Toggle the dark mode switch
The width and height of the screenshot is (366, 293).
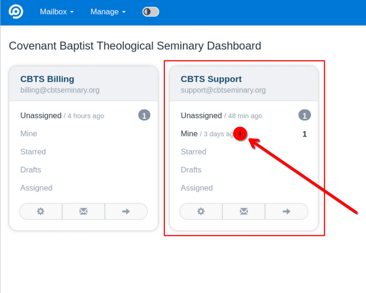click(x=151, y=12)
